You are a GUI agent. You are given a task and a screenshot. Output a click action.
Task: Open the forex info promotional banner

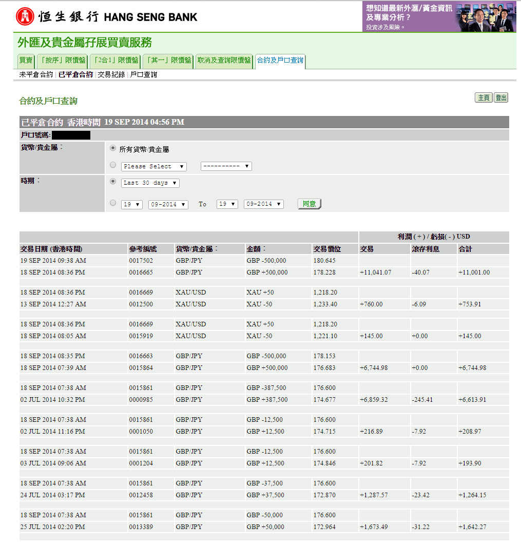pos(438,16)
